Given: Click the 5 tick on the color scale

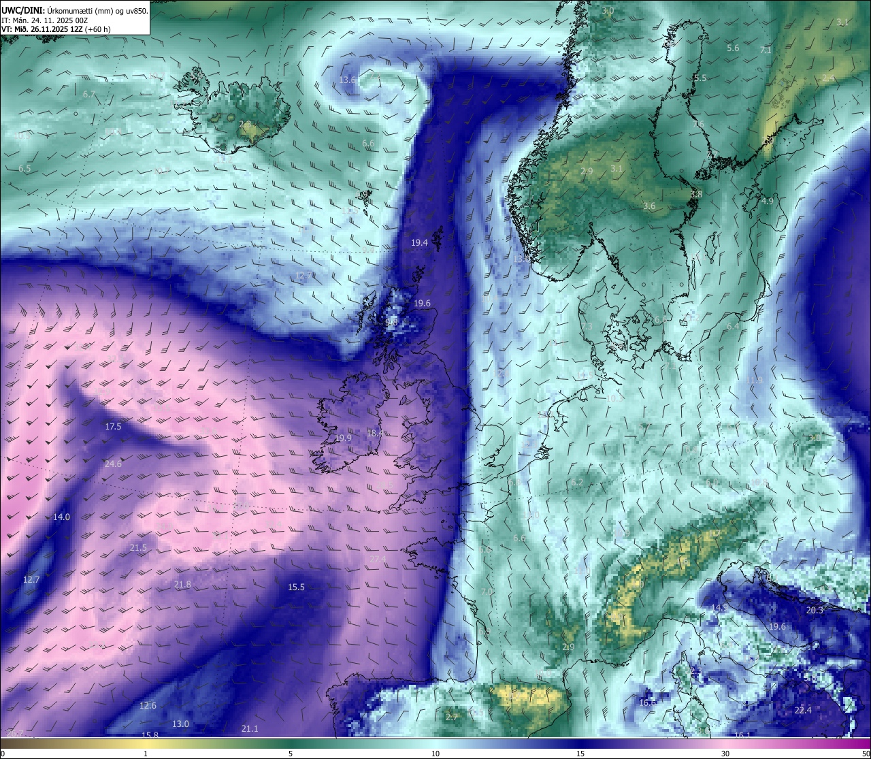Looking at the screenshot, I should pyautogui.click(x=291, y=754).
